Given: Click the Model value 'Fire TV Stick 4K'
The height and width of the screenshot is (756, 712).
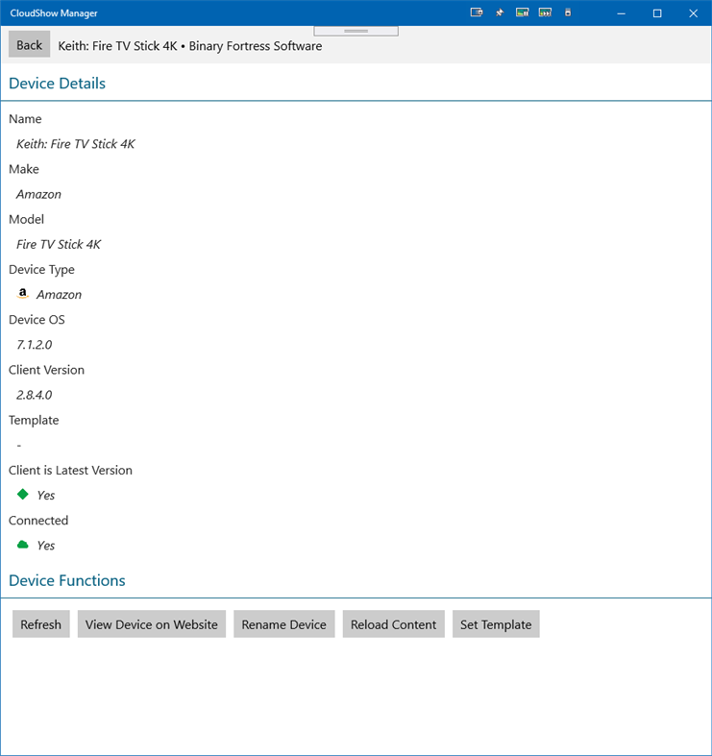Looking at the screenshot, I should (59, 244).
